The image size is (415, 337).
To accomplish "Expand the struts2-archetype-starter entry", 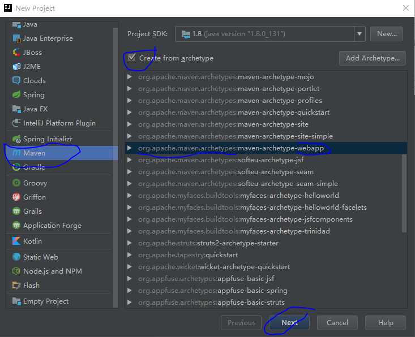I will (x=130, y=243).
